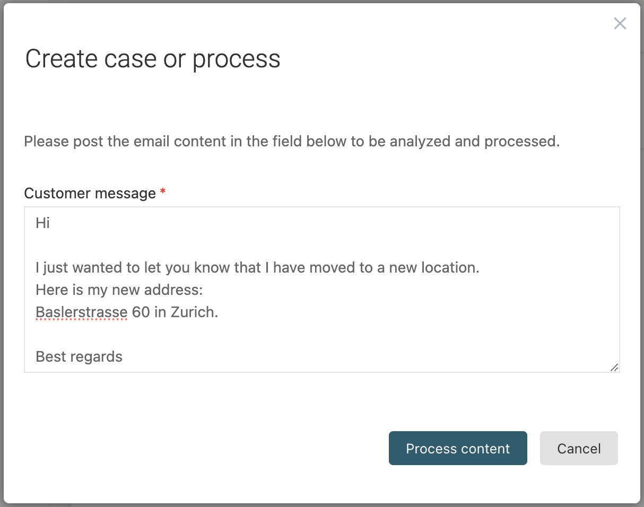The image size is (644, 507).
Task: Click the underlined word Baslerstrasse
Action: pos(81,312)
